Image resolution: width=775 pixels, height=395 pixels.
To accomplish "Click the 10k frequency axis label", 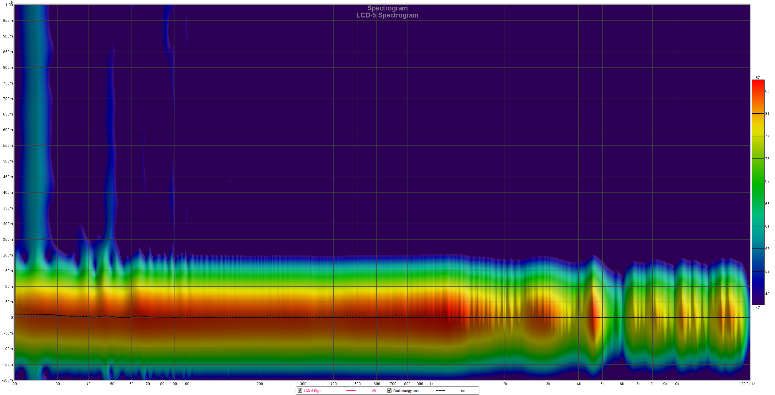I will 676,384.
